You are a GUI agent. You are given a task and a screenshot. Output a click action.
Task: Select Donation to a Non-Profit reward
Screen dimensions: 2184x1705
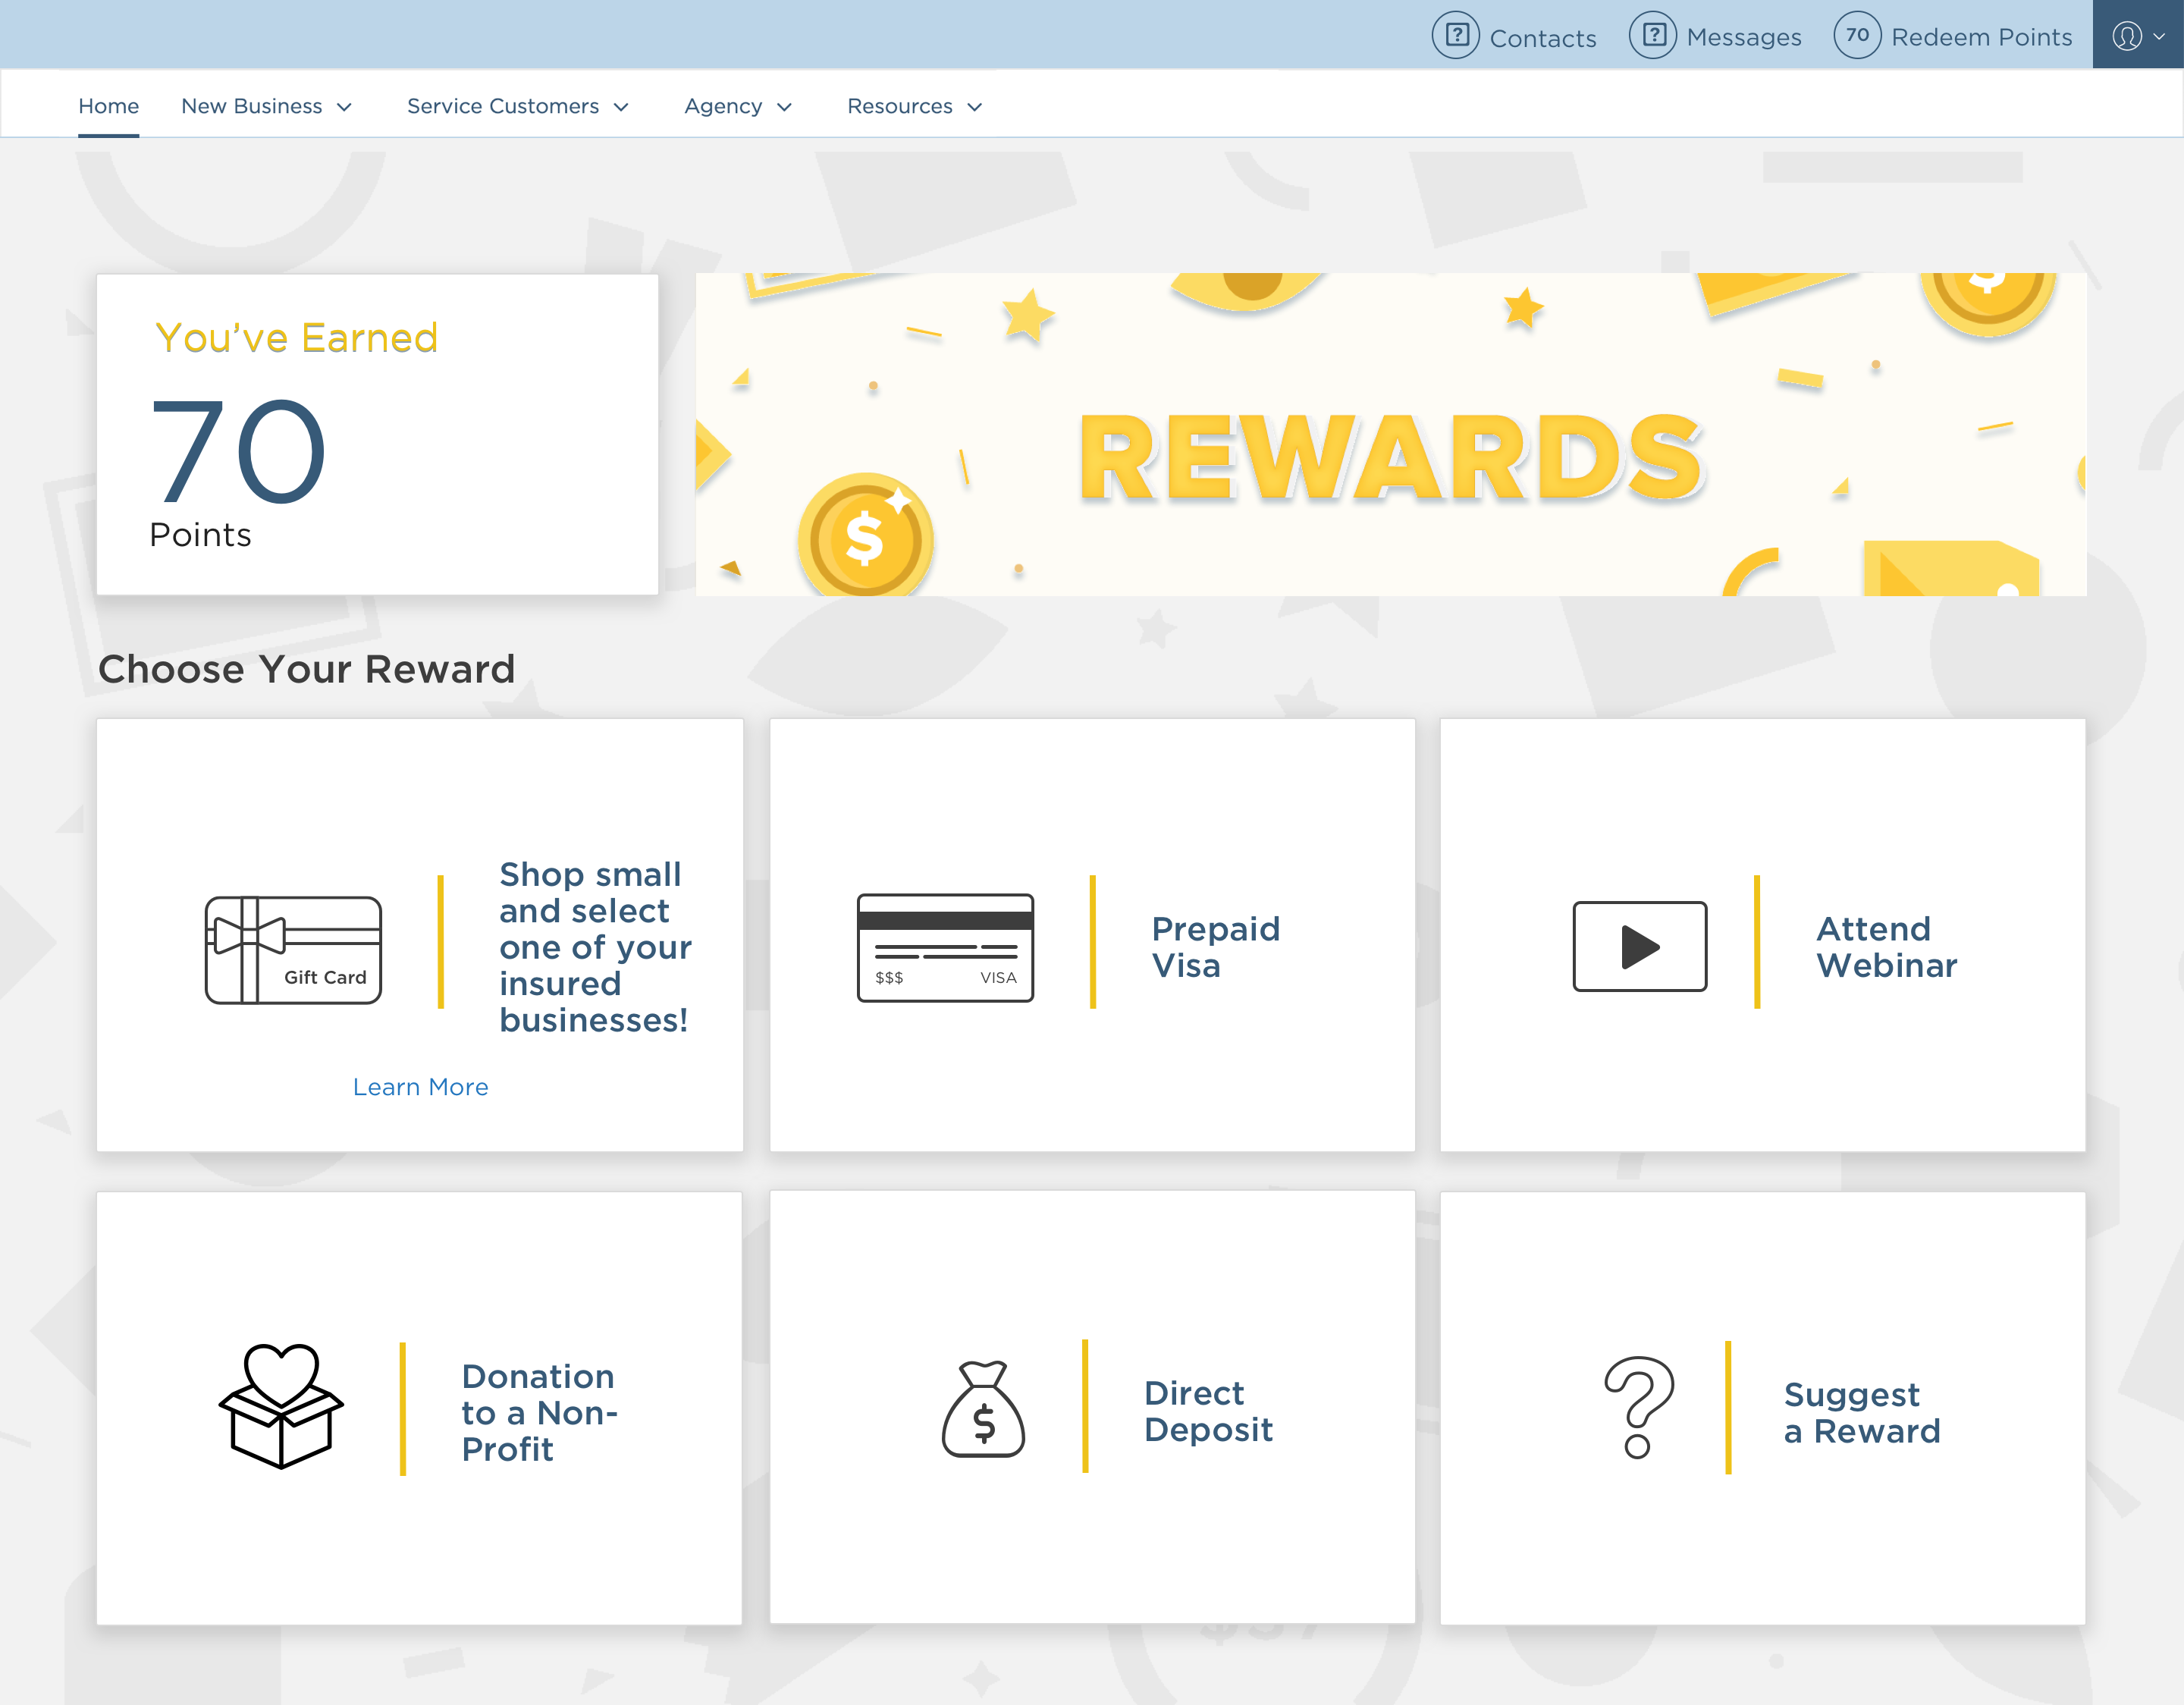coord(420,1407)
